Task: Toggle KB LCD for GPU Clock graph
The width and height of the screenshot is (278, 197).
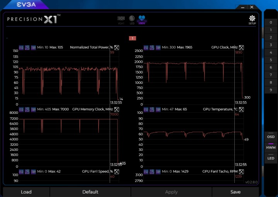Action: 152,48
